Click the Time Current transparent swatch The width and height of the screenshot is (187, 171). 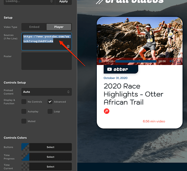pyautogui.click(x=25, y=167)
